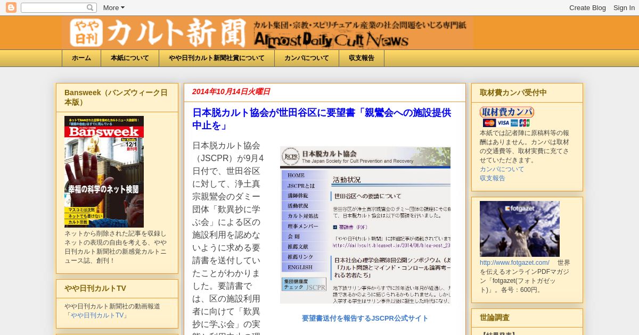The image size is (639, 335).
Task: Click the 取材費カンパ donation button image
Action: pyautogui.click(x=506, y=112)
